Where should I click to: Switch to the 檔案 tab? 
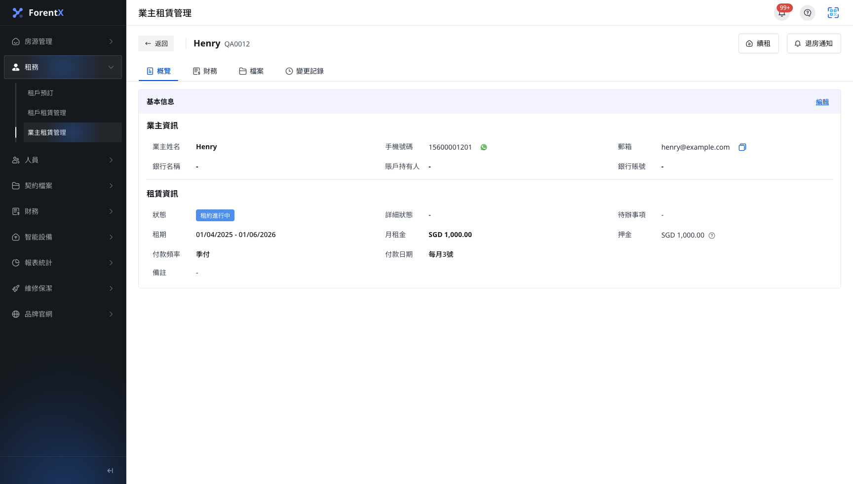coord(251,71)
